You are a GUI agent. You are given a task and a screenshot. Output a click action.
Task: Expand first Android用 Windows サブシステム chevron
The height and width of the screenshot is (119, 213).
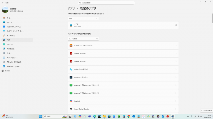point(176,85)
